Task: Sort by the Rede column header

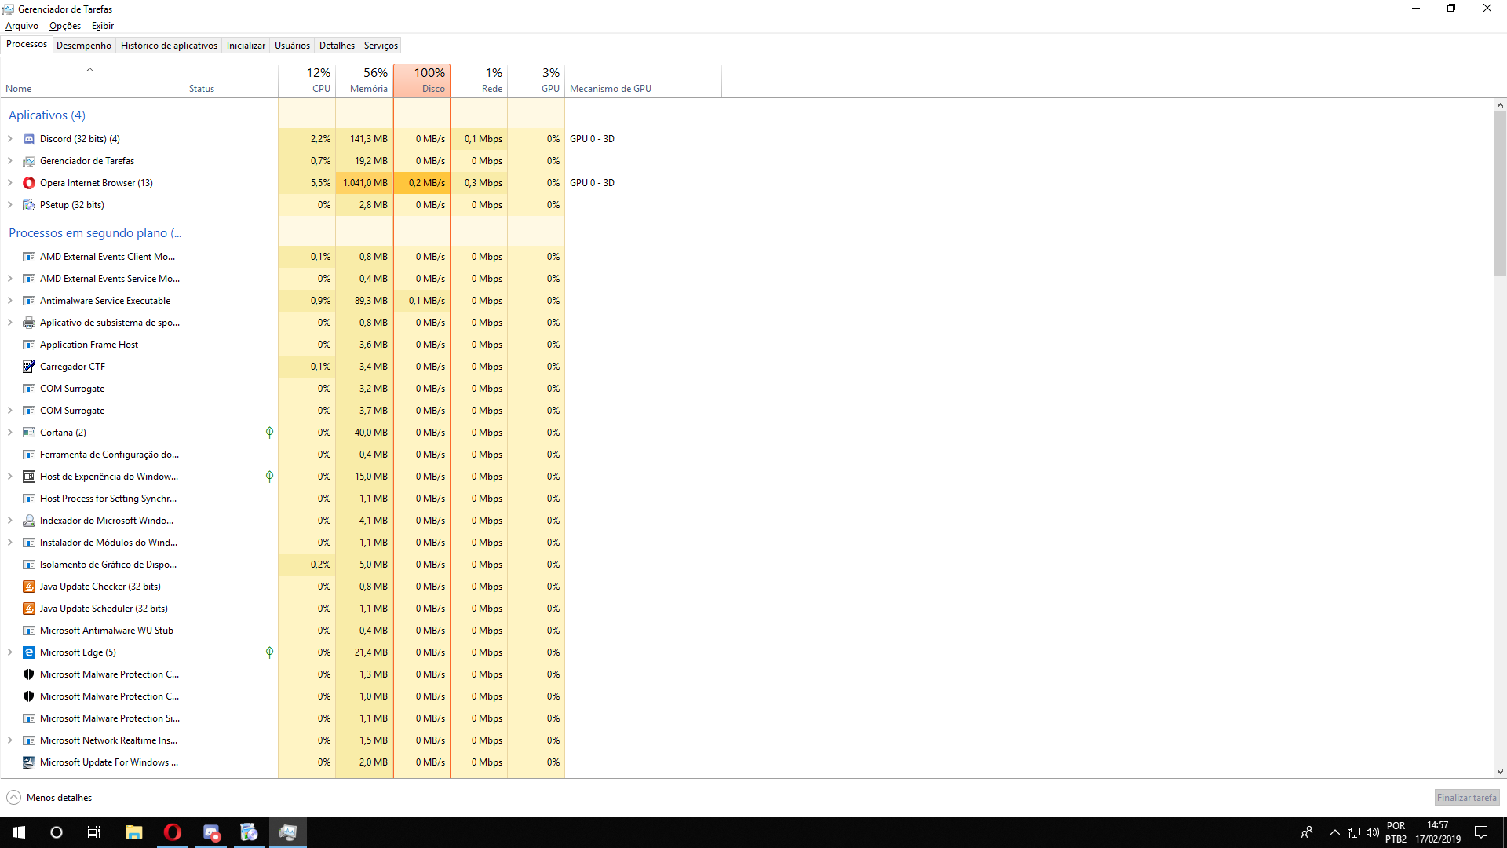Action: [x=479, y=80]
